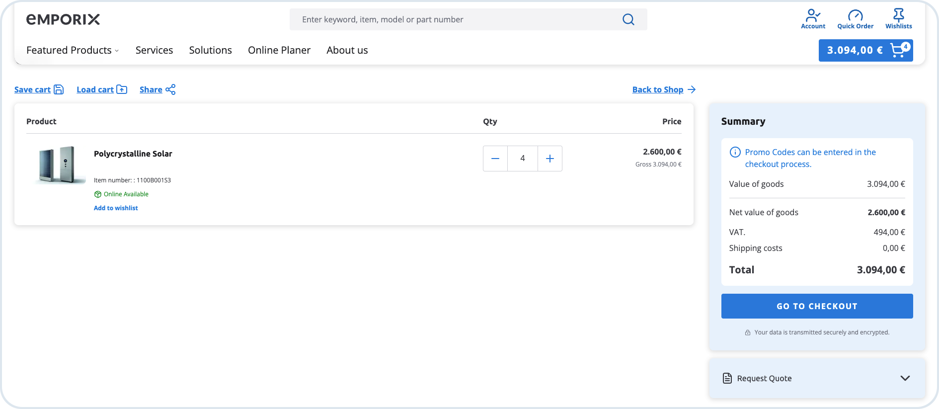Open the Online Planer menu item
Image resolution: width=939 pixels, height=409 pixels.
[279, 50]
